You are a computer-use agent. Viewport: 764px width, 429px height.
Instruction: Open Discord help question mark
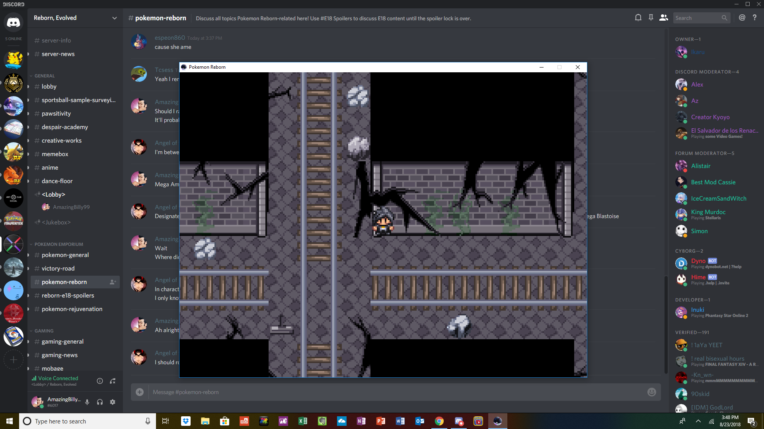click(x=754, y=18)
